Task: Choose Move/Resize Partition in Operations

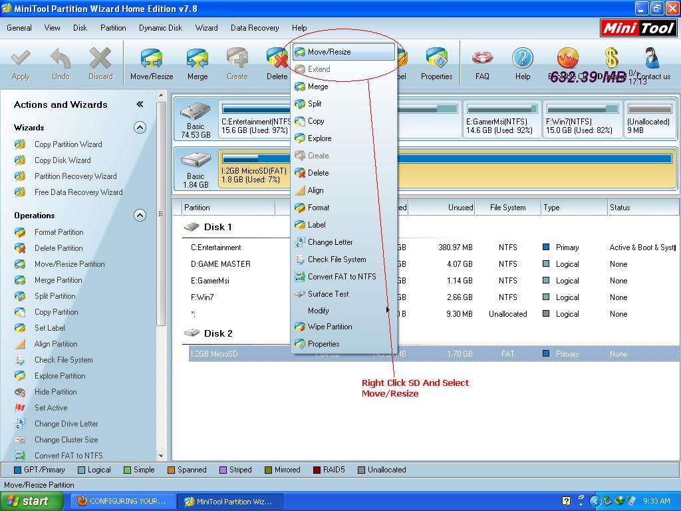Action: click(69, 264)
